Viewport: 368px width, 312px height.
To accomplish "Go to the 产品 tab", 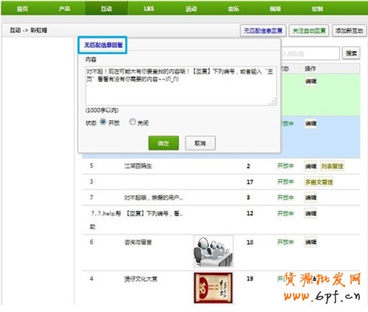I will coord(64,9).
